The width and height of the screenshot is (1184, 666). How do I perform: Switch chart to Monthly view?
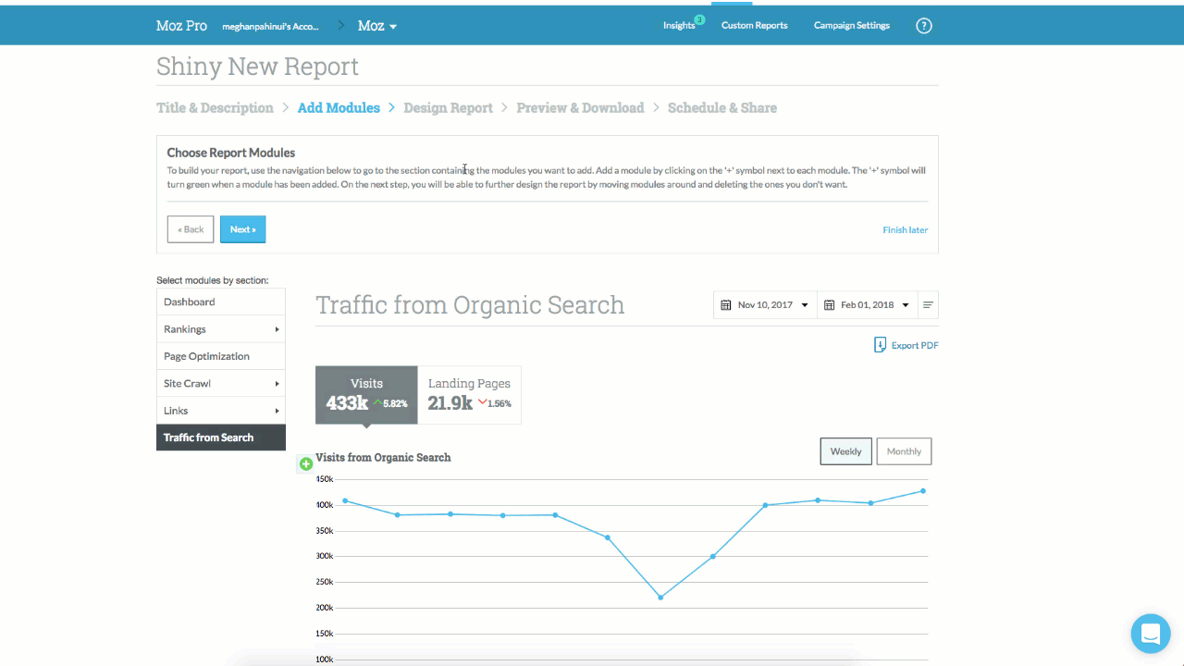(x=904, y=451)
